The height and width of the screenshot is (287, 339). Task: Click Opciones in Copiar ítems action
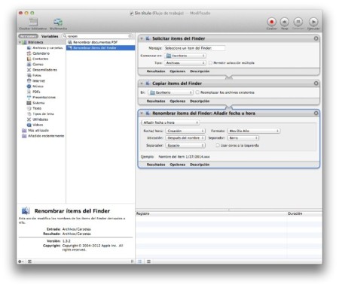177,101
